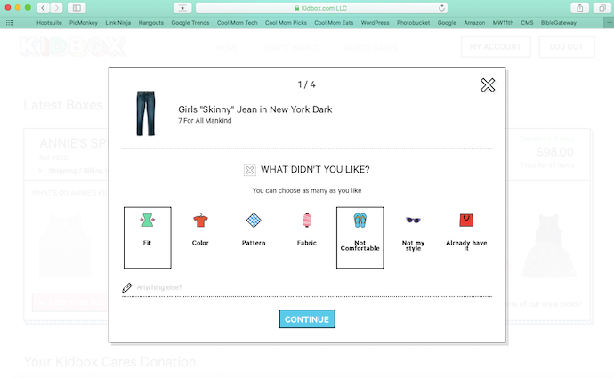The width and height of the screenshot is (614, 378).
Task: Click the pencil icon beside Anything else
Action: pos(127,287)
